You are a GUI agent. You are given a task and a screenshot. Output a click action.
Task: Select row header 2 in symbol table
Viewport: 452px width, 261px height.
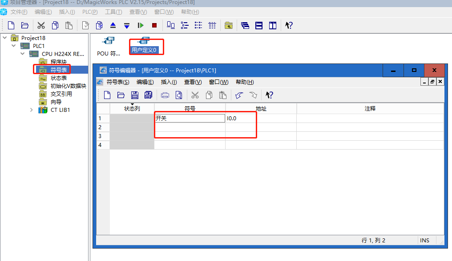[x=103, y=127]
